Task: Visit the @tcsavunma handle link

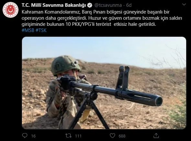Action: coord(108,5)
